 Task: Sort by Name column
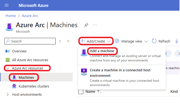[90, 92]
